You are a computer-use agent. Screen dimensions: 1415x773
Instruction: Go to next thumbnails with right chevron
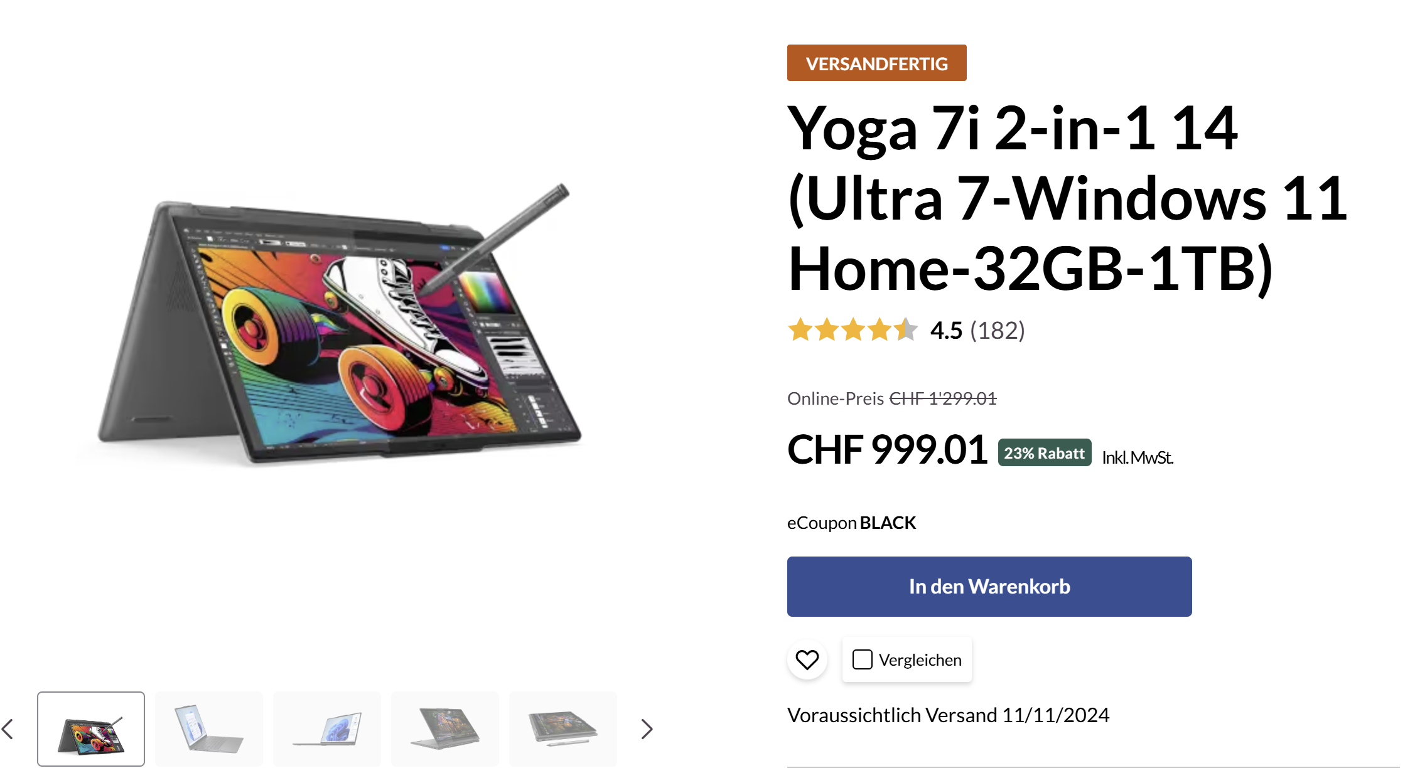coord(647,729)
